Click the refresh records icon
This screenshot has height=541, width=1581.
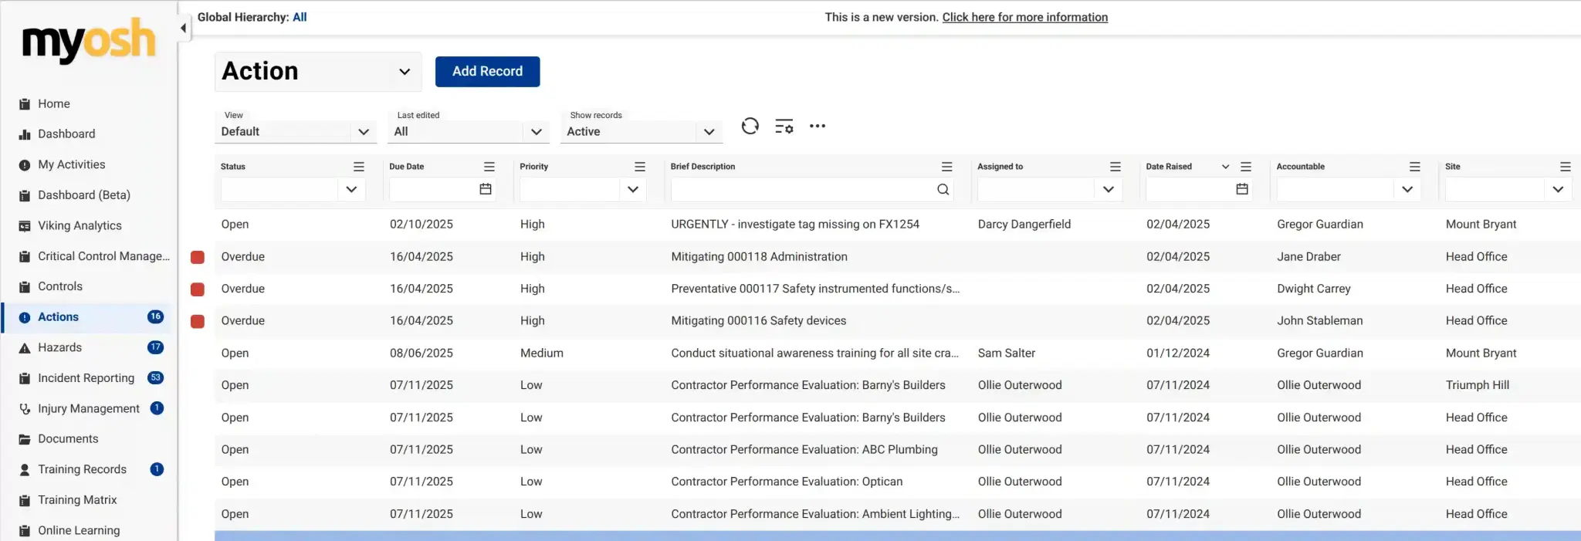tap(750, 126)
